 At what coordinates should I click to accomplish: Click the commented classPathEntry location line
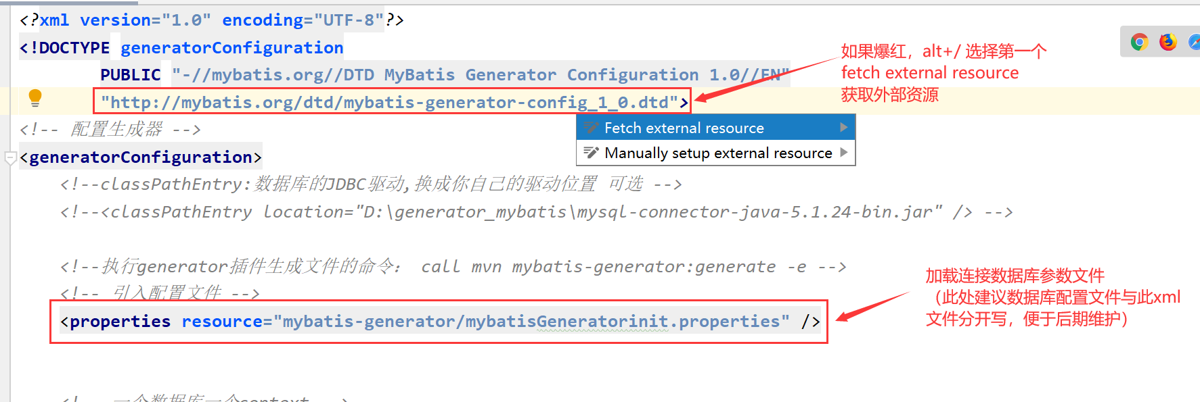[x=536, y=212]
